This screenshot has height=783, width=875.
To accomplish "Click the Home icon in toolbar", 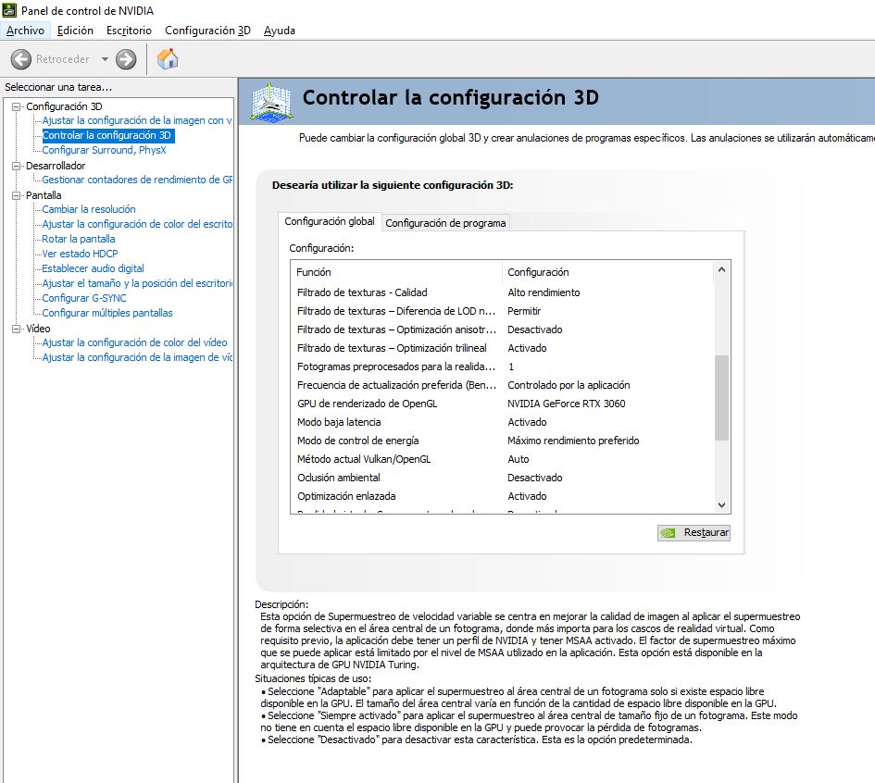I will tap(168, 59).
